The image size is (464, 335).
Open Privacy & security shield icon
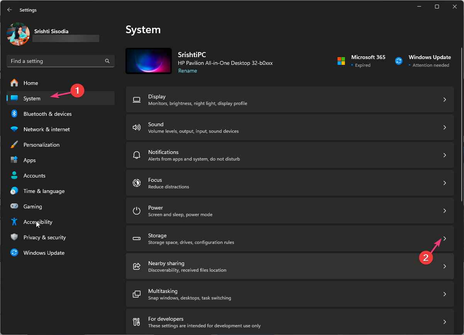[14, 237]
